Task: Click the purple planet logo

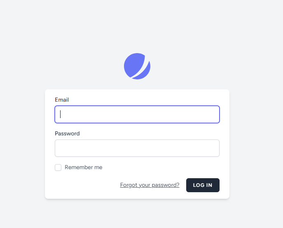Action: click(x=137, y=66)
